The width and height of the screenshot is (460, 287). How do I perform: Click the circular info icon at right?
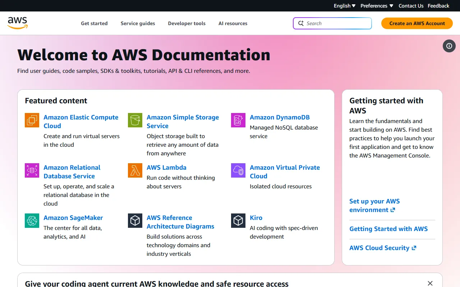tap(449, 46)
